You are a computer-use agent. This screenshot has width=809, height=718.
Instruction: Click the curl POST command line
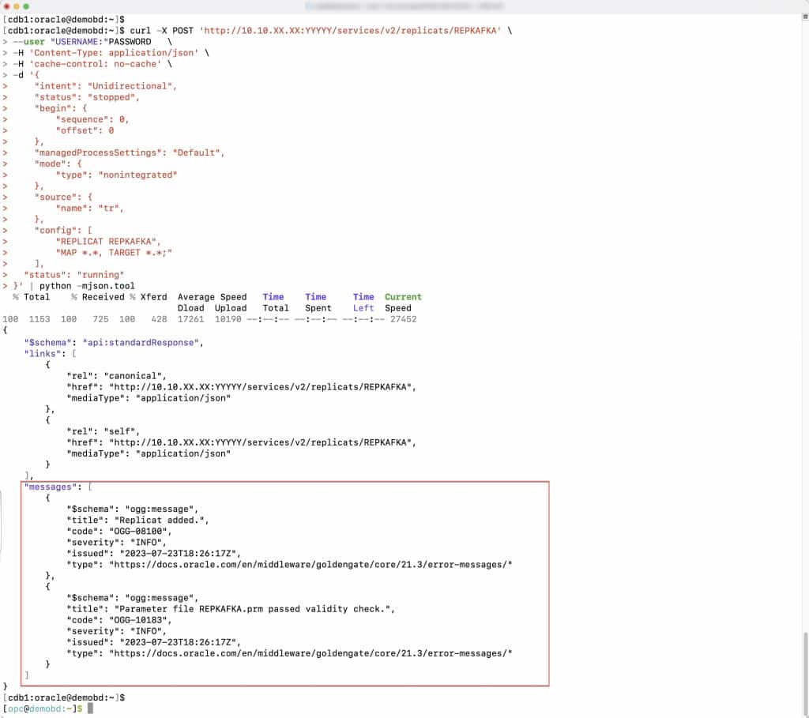237,31
